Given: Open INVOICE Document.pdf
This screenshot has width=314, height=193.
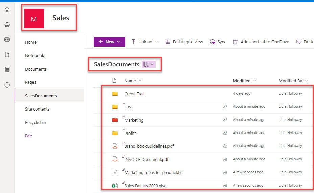Looking at the screenshot, I should coord(147,160).
